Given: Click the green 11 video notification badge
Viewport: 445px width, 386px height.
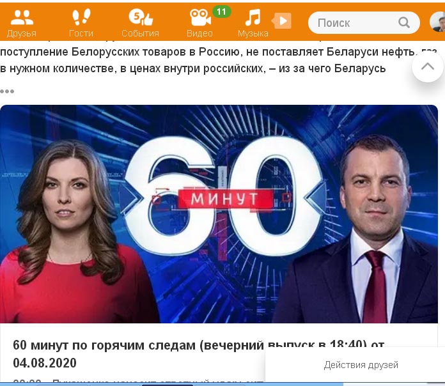Looking at the screenshot, I should click(x=221, y=12).
